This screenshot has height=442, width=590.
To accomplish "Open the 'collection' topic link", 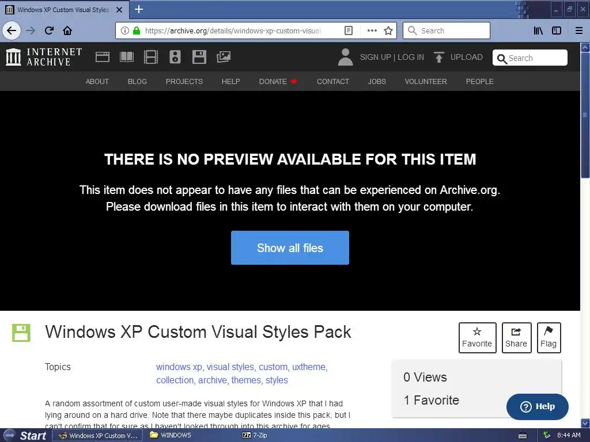I will (175, 380).
